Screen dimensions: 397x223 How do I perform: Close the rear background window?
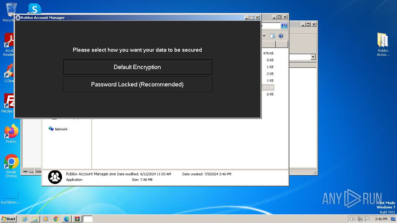point(314,24)
